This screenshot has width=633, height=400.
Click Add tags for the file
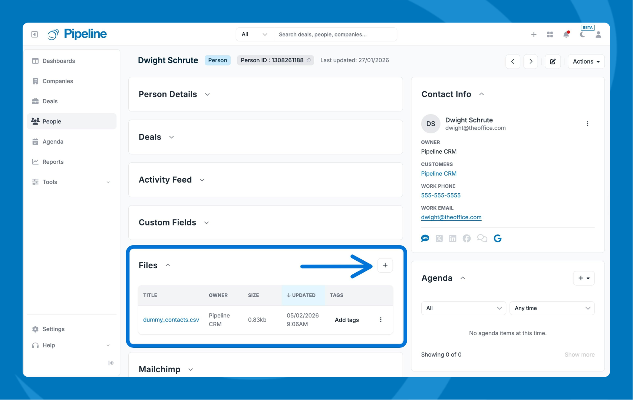coord(347,320)
